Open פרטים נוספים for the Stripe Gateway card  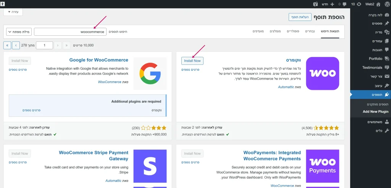pyautogui.click(x=18, y=162)
